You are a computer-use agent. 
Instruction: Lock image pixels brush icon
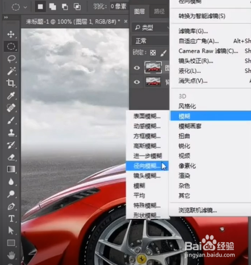tap(163, 53)
